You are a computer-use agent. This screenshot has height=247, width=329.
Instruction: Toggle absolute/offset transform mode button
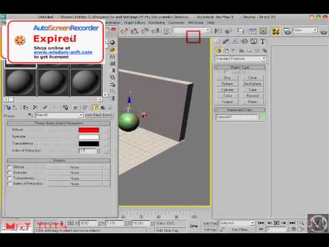click(71, 223)
